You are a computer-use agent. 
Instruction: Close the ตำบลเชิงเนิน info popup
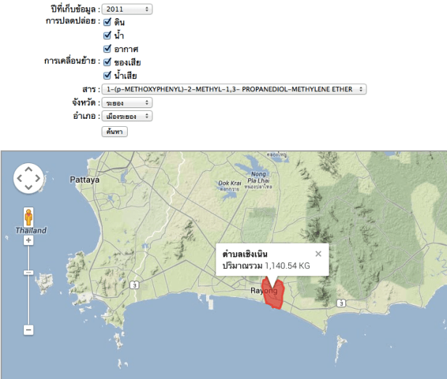coord(318,254)
